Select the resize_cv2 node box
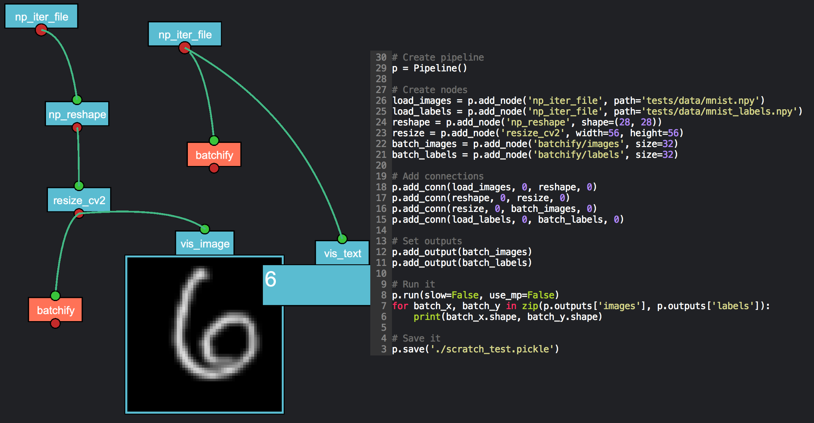Viewport: 814px width, 423px height. pos(79,200)
